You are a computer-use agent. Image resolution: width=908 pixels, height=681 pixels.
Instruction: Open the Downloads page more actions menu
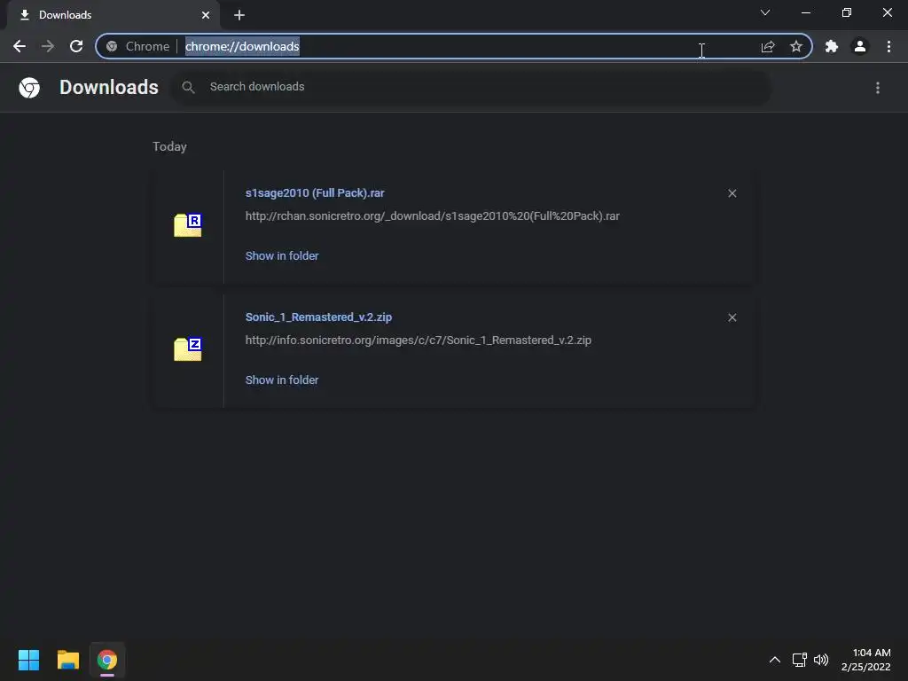click(877, 88)
